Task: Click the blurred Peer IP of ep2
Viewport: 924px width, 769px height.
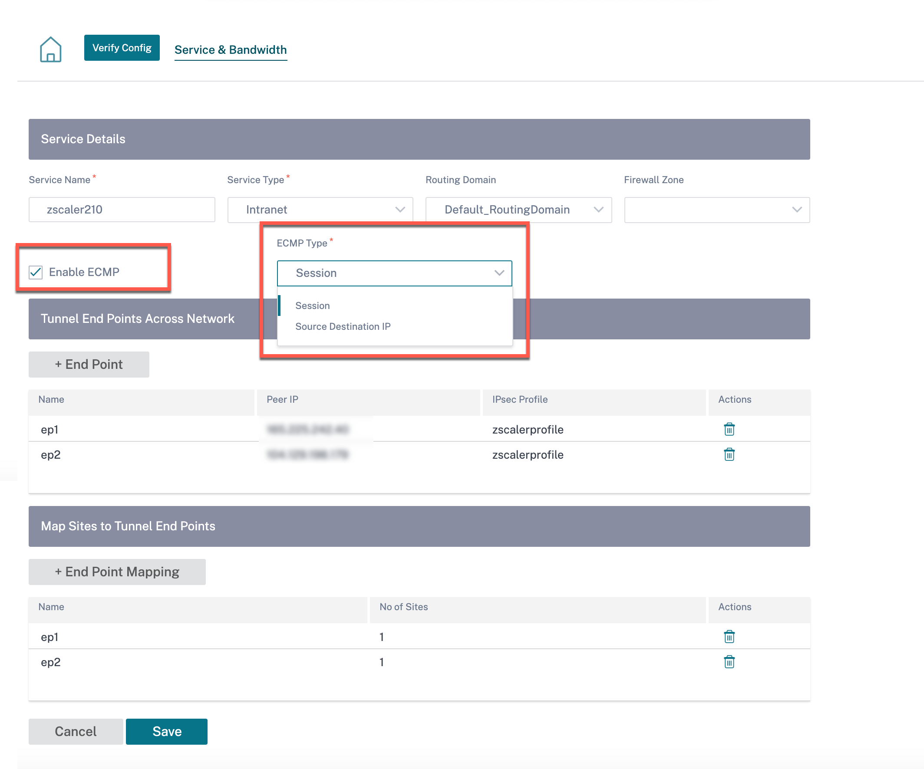Action: click(307, 454)
